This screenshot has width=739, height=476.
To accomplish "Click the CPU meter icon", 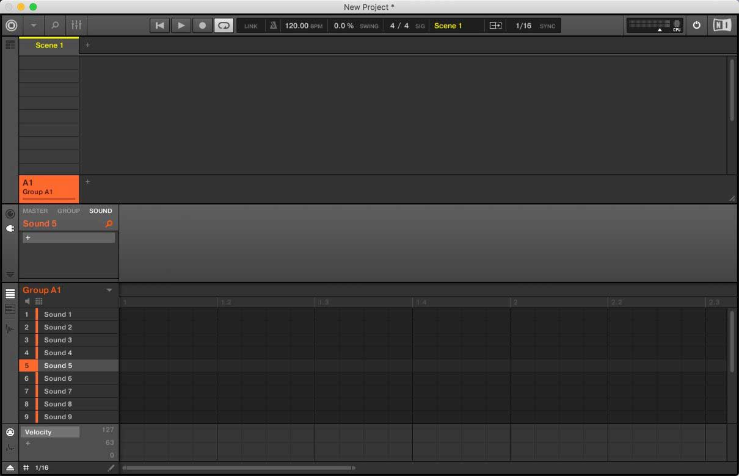I will coord(677,26).
